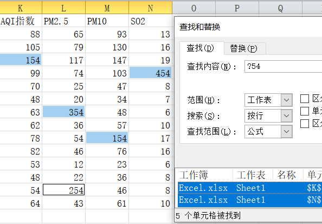Click cell 88 in AQI column
Screen dimensions: 322x224
pos(21,34)
